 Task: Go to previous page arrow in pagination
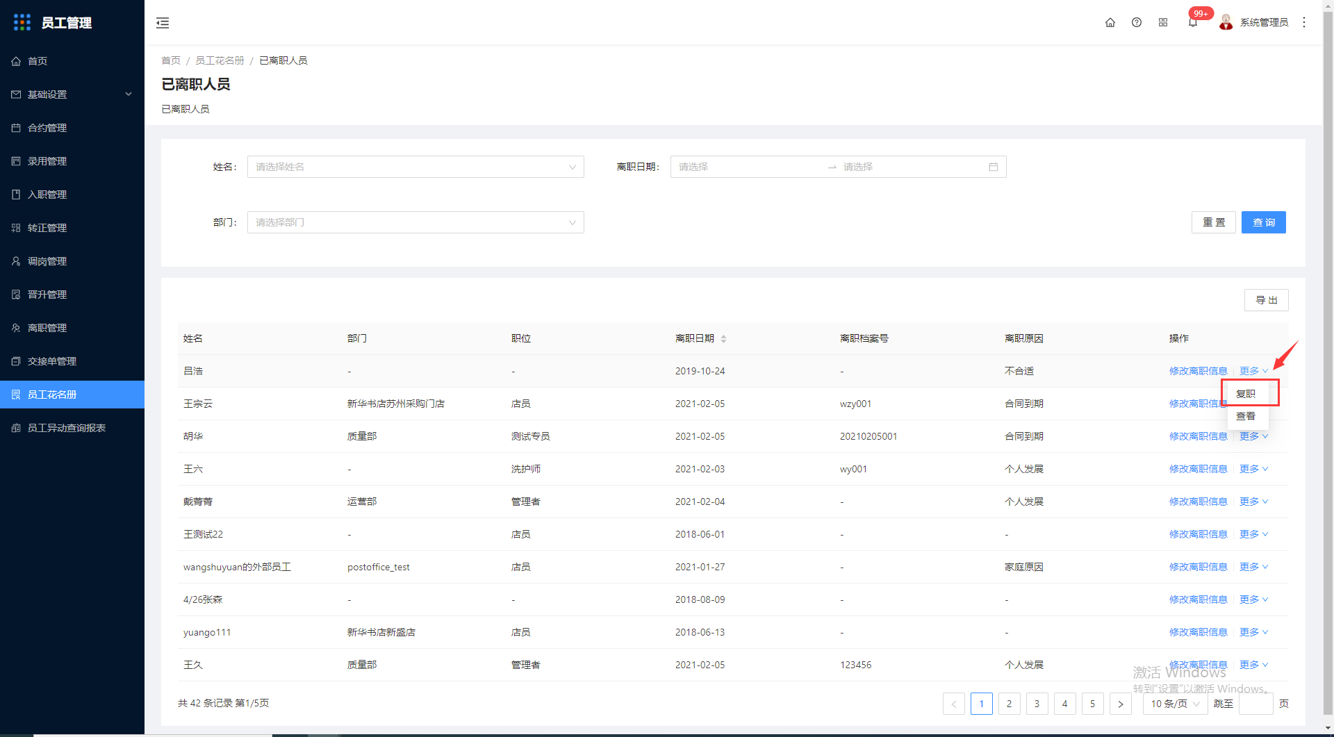pyautogui.click(x=954, y=704)
